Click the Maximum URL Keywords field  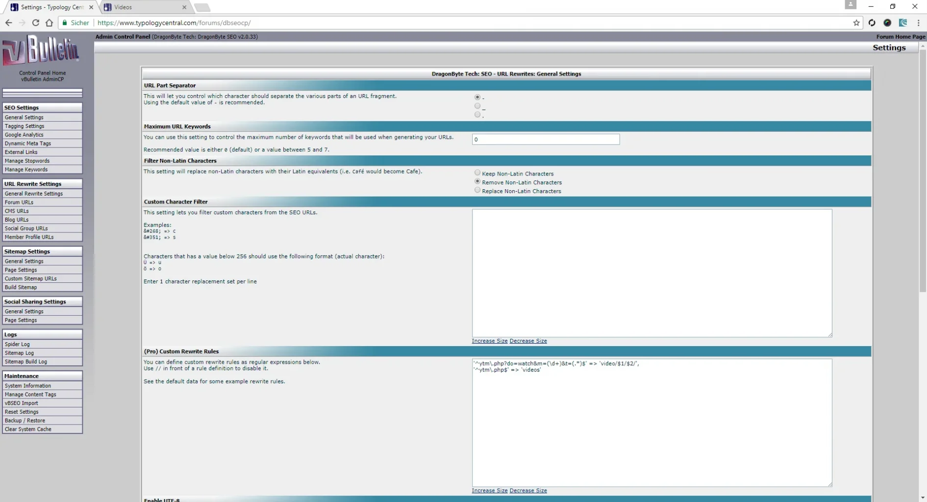click(x=546, y=139)
